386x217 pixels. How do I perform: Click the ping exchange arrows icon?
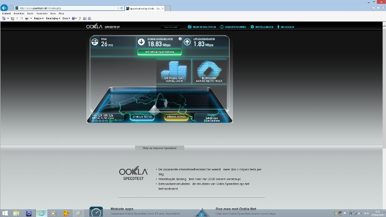click(95, 42)
